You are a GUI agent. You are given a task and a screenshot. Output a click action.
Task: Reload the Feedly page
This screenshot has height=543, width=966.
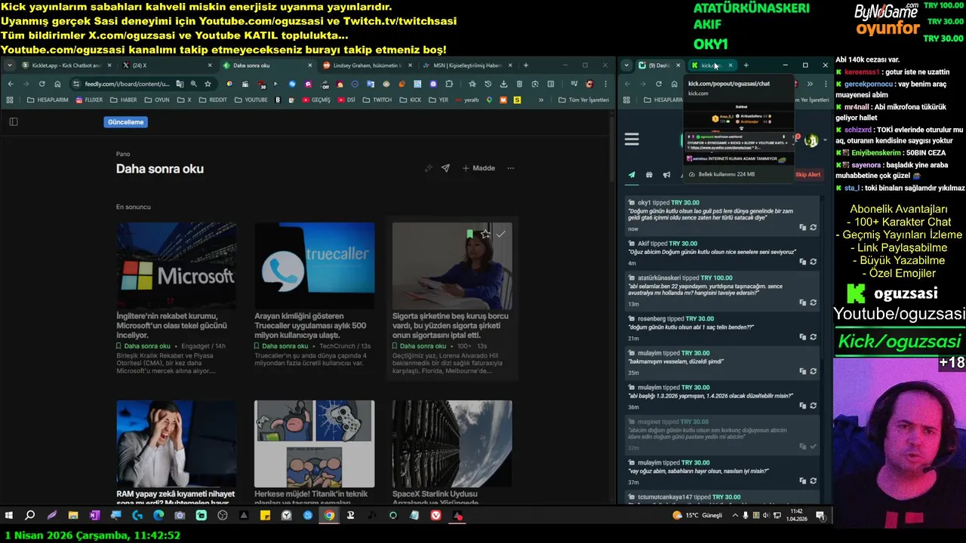pyautogui.click(x=42, y=84)
